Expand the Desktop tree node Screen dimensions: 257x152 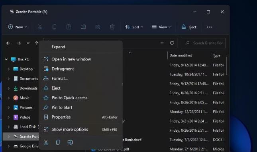pos(8,69)
